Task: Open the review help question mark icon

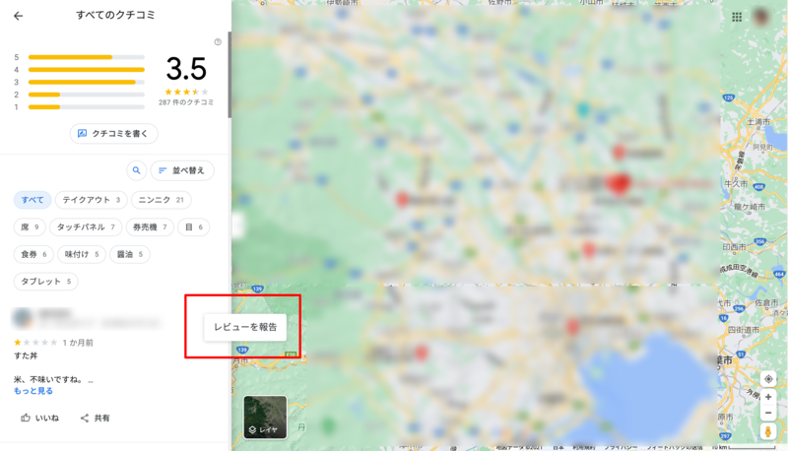Action: (x=218, y=42)
